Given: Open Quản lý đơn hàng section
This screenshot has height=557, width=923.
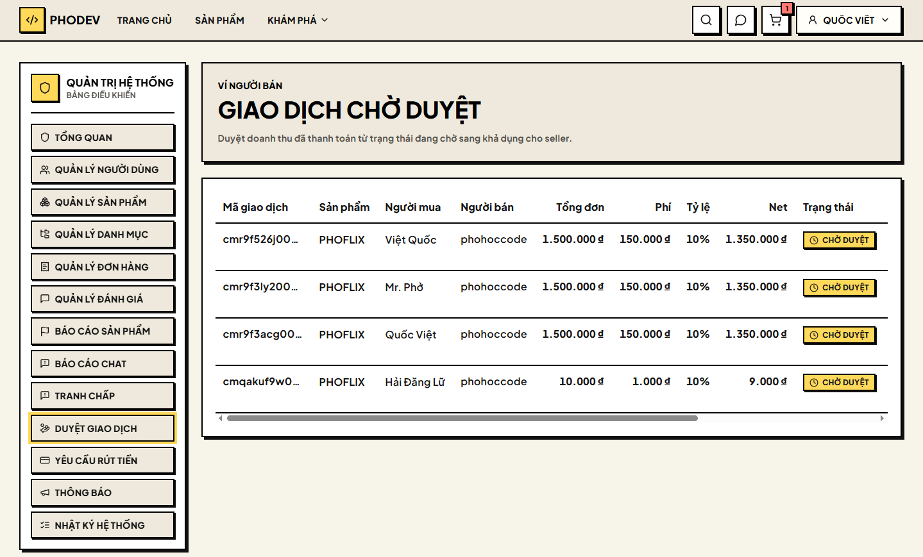Looking at the screenshot, I should coord(103,267).
